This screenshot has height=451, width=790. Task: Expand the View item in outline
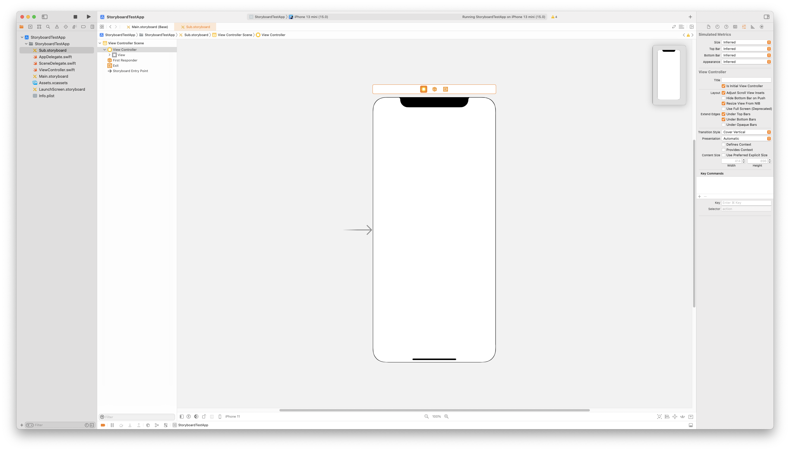click(x=109, y=55)
